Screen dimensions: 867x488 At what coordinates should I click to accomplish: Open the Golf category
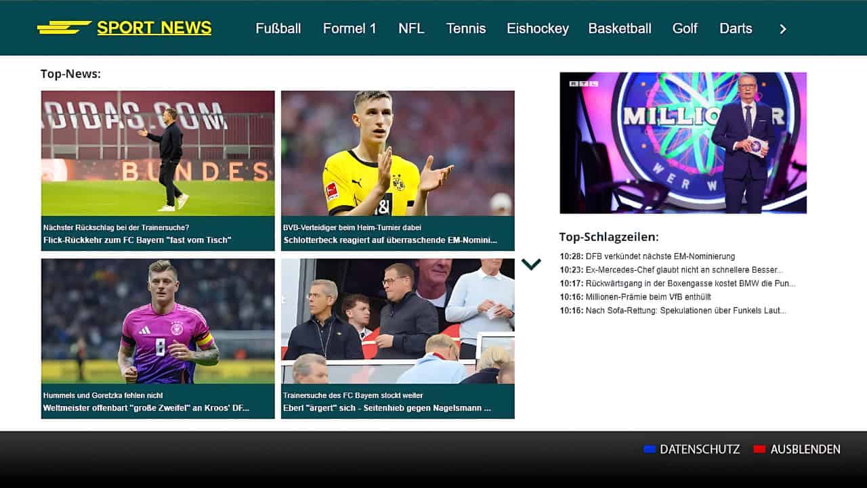pyautogui.click(x=685, y=28)
